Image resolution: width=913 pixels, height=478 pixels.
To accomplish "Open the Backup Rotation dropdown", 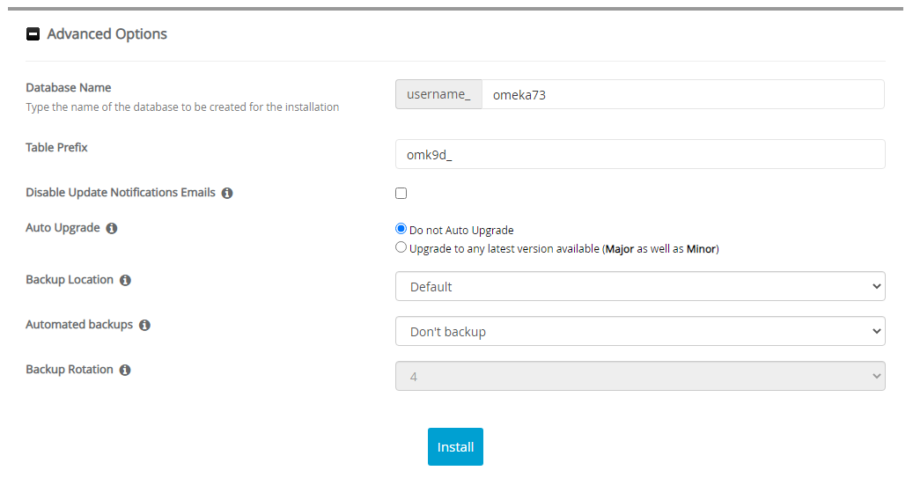I will (x=639, y=377).
